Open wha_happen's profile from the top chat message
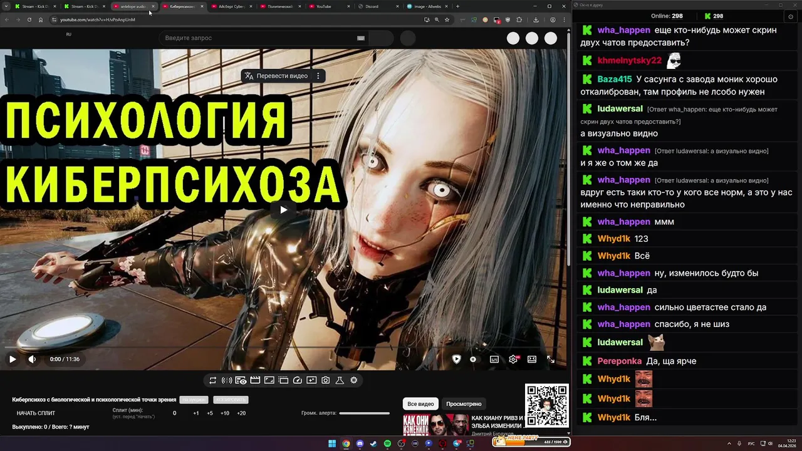 click(x=623, y=30)
